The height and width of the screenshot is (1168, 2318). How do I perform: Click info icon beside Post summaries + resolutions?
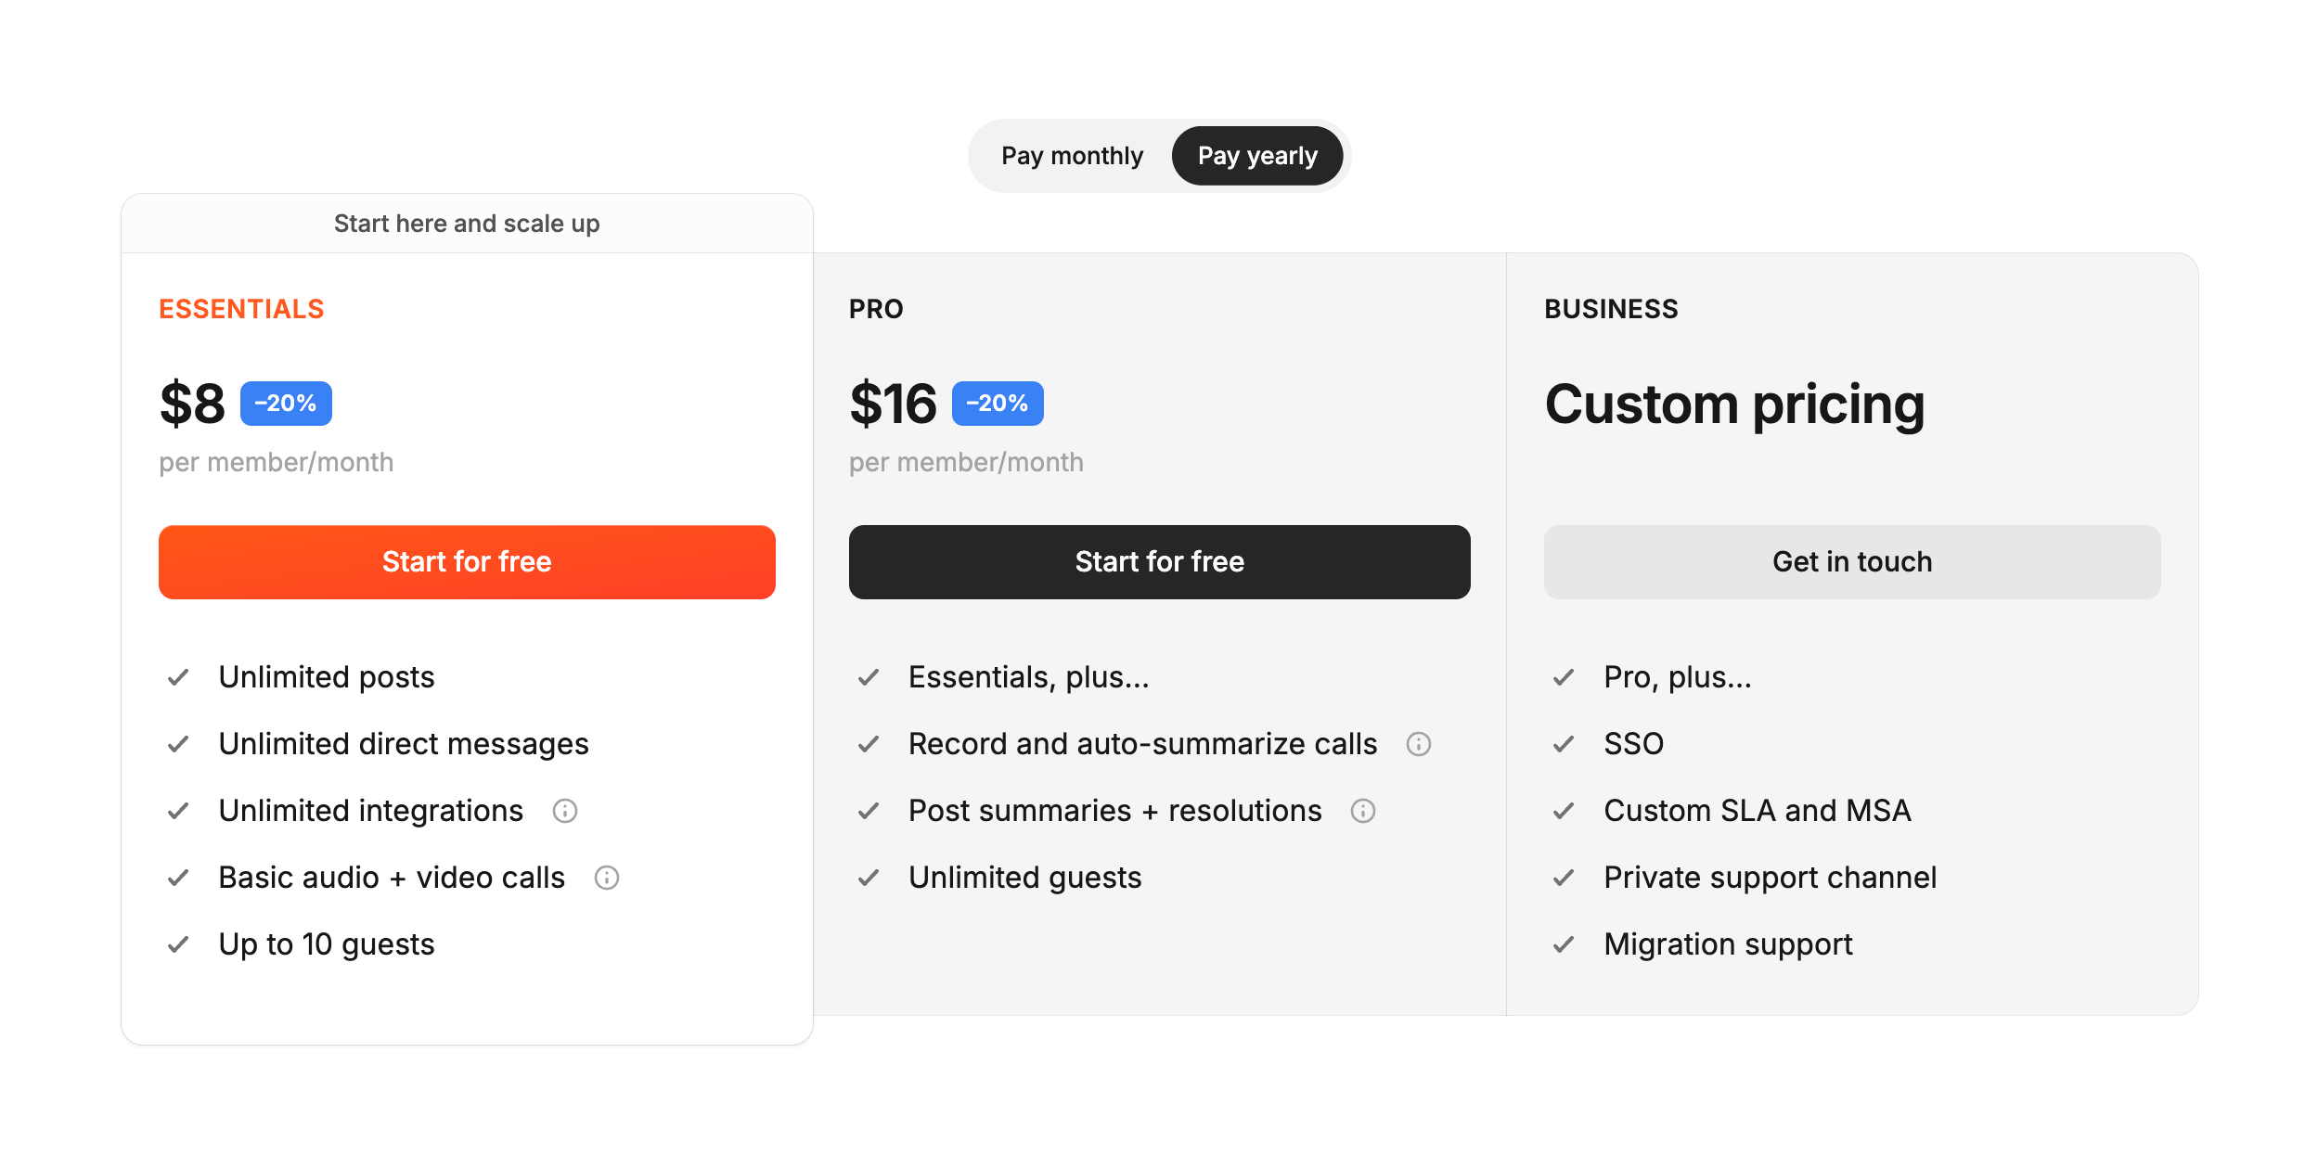[1362, 811]
